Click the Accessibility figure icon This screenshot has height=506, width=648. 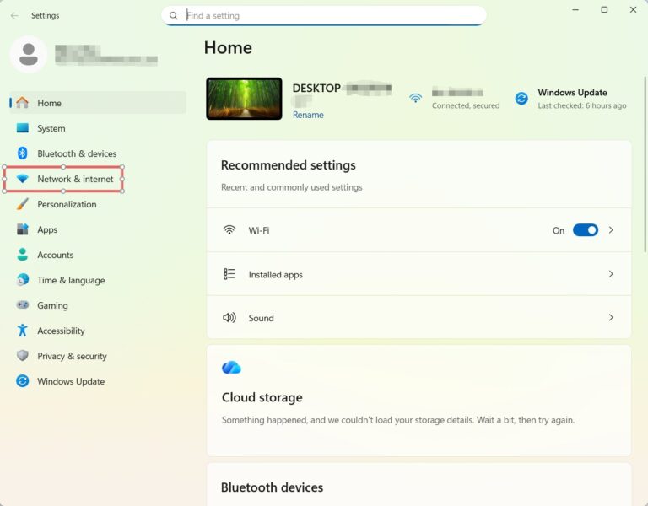22,331
